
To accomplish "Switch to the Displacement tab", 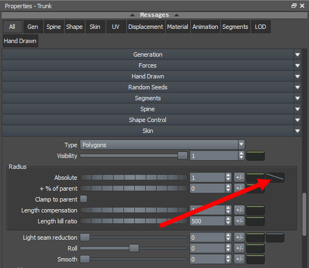I will 146,27.
